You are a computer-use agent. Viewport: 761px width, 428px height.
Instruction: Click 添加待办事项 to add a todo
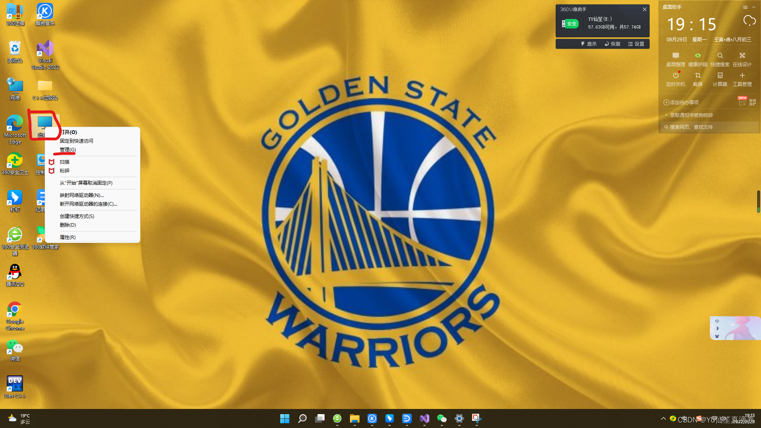click(681, 103)
